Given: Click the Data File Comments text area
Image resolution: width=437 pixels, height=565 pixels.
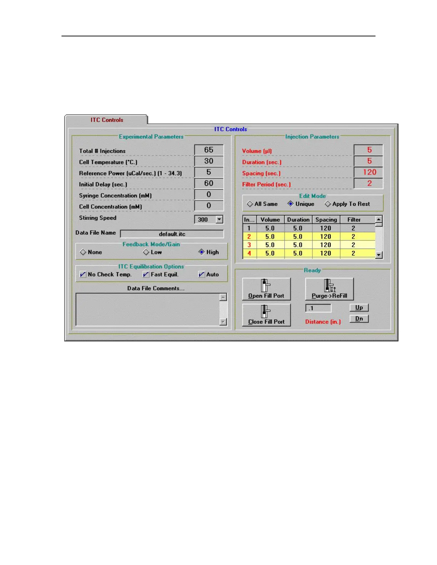Looking at the screenshot, I should (x=148, y=310).
